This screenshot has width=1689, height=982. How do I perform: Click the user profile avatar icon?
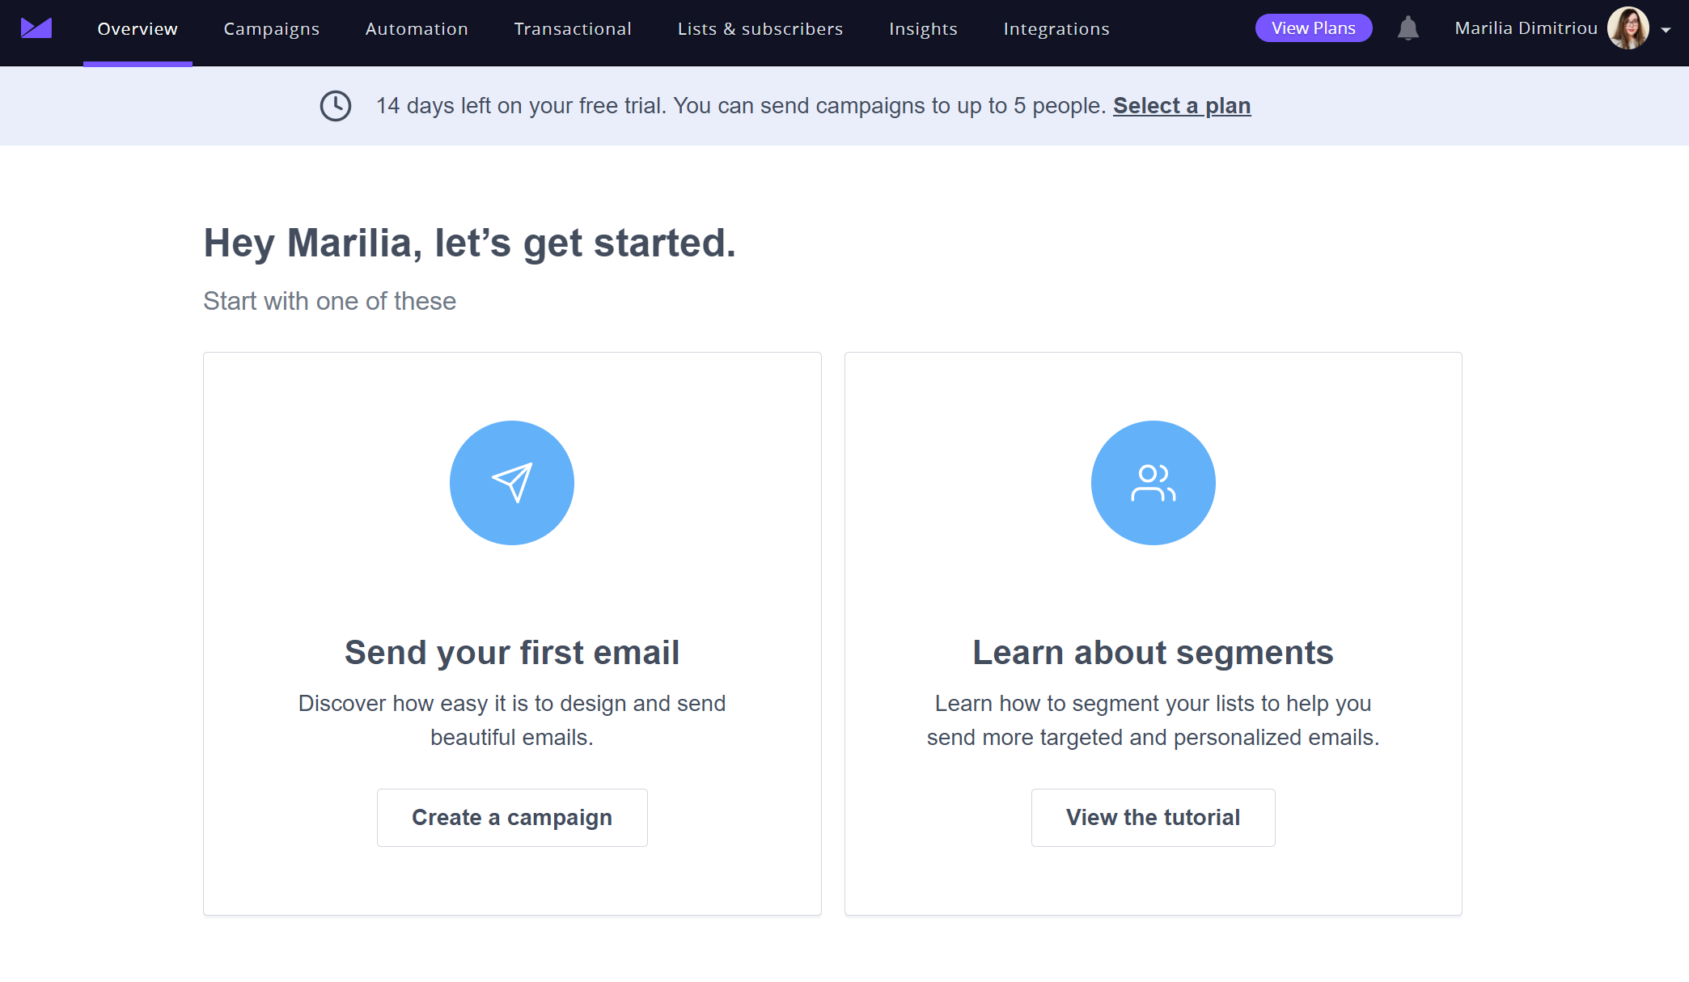[1628, 29]
